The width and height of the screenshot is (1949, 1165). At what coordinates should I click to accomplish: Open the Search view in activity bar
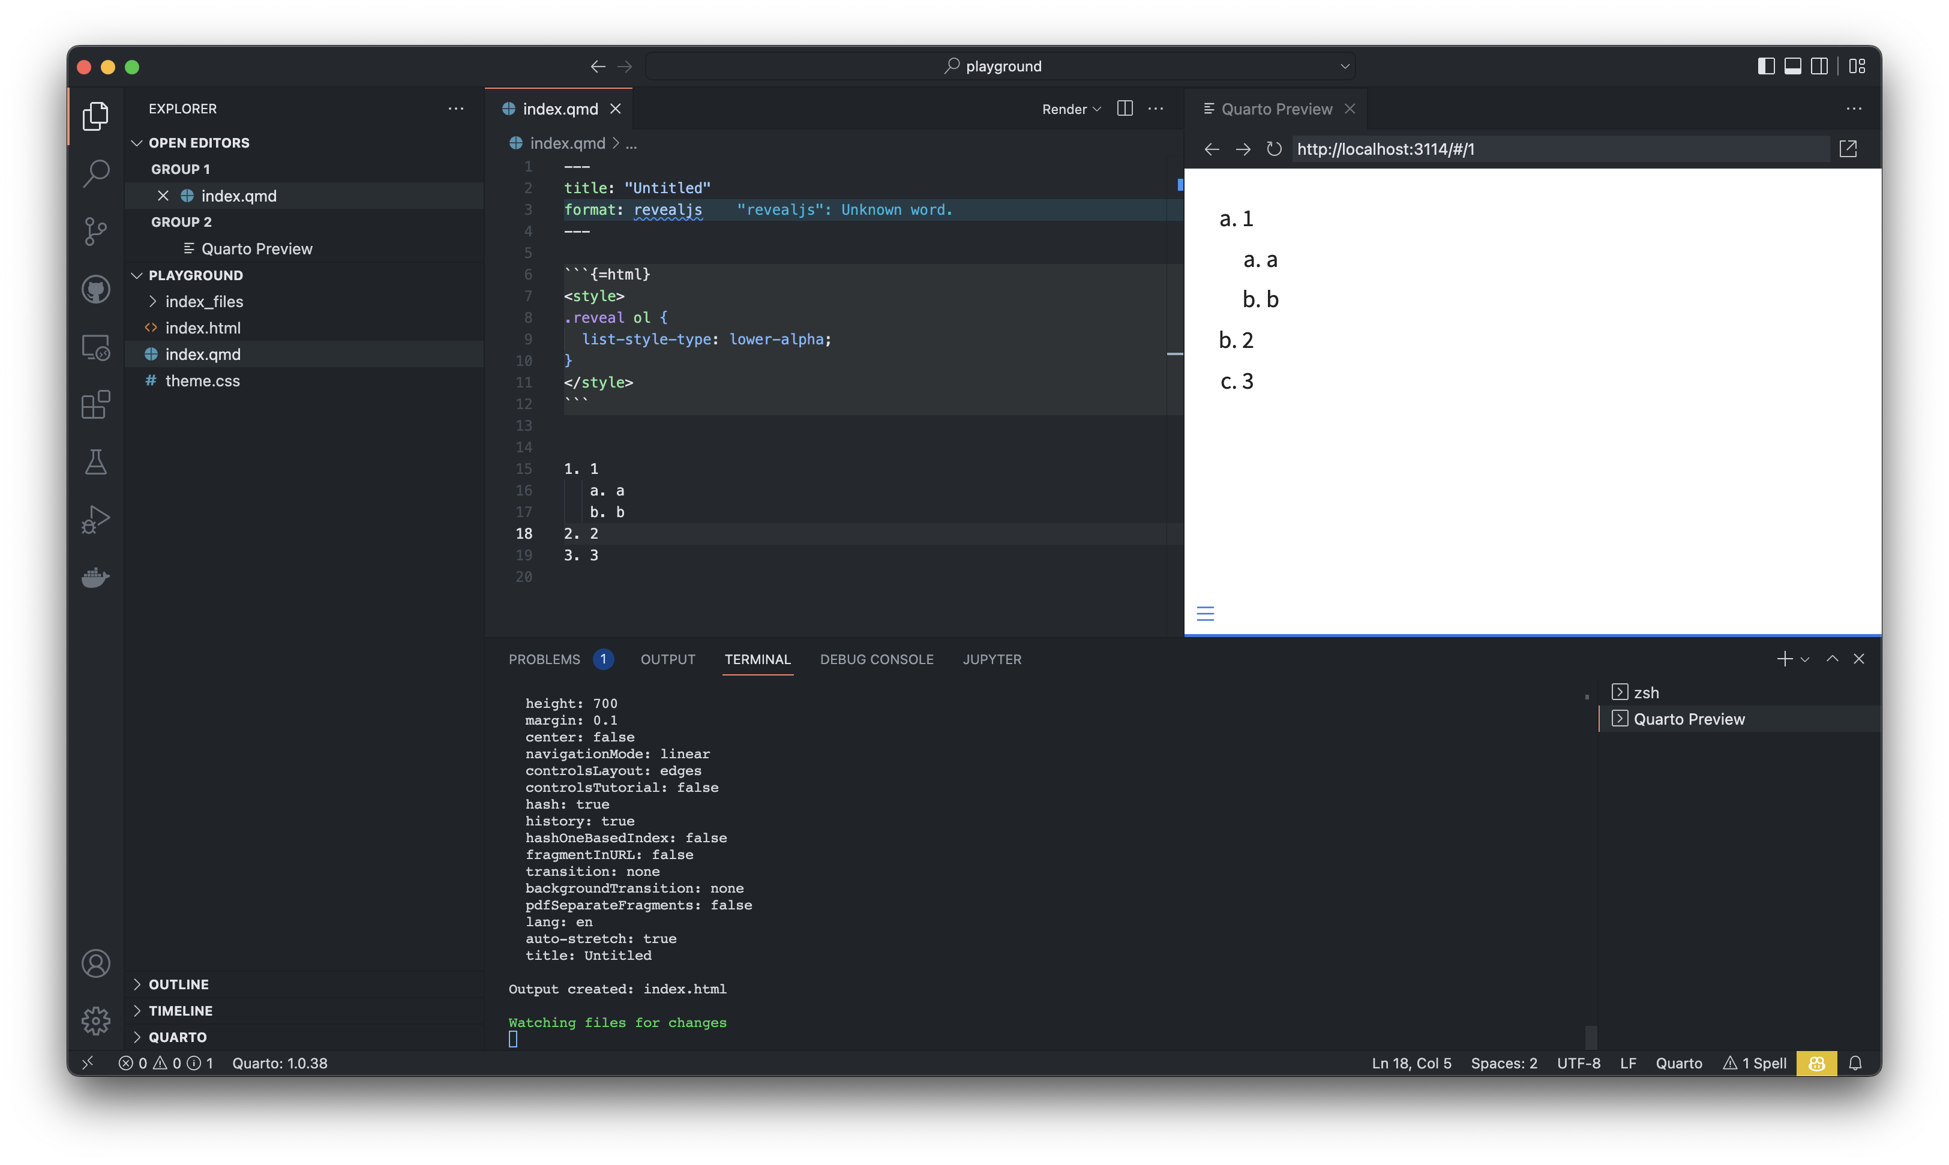coord(96,173)
